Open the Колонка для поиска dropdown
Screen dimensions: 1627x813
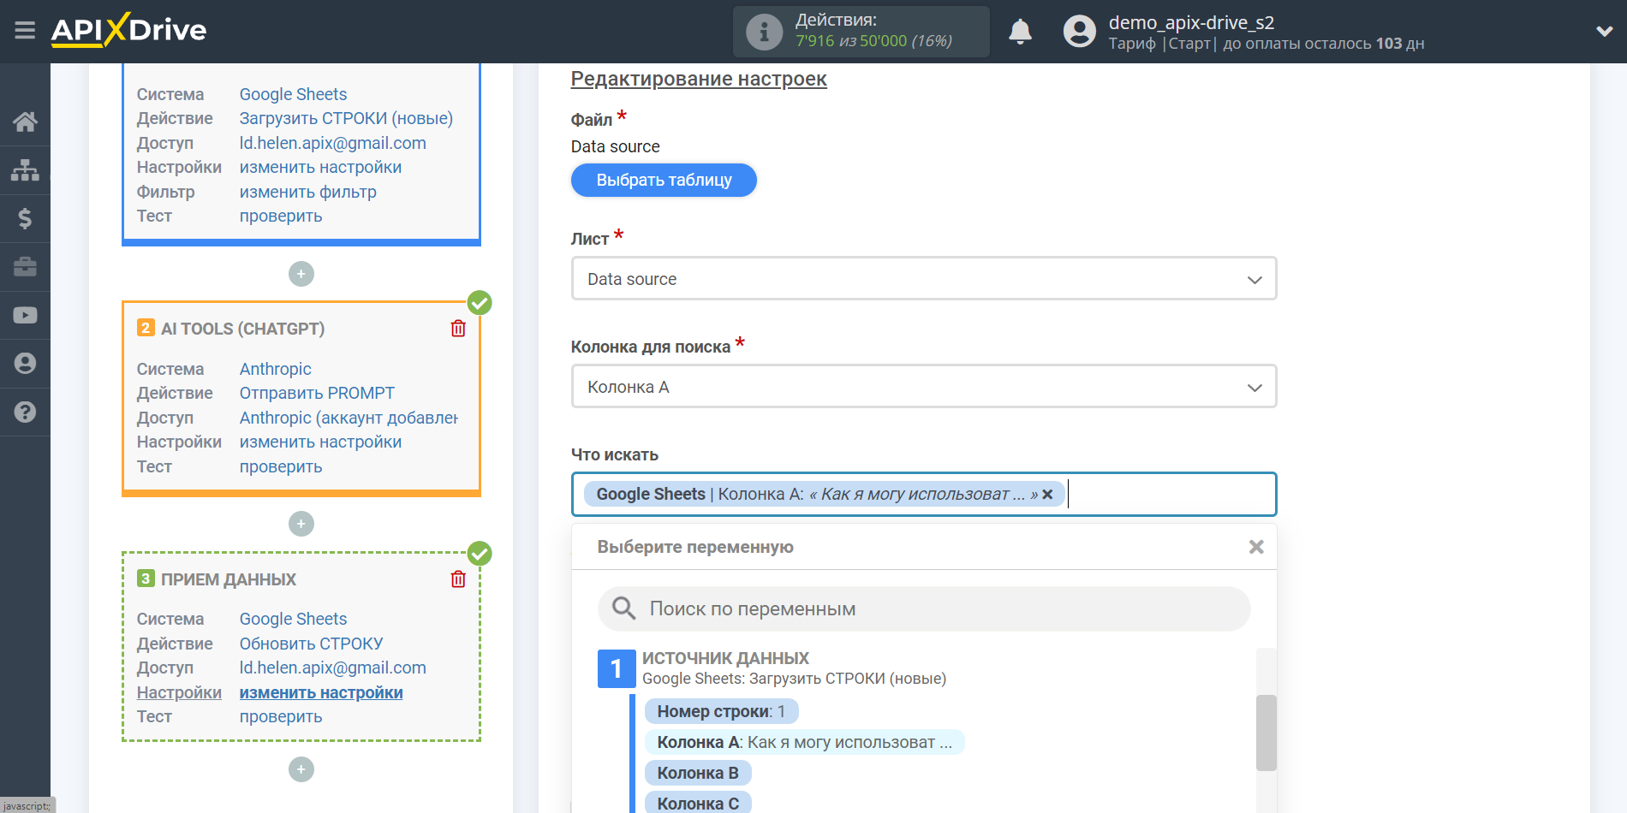tap(924, 386)
